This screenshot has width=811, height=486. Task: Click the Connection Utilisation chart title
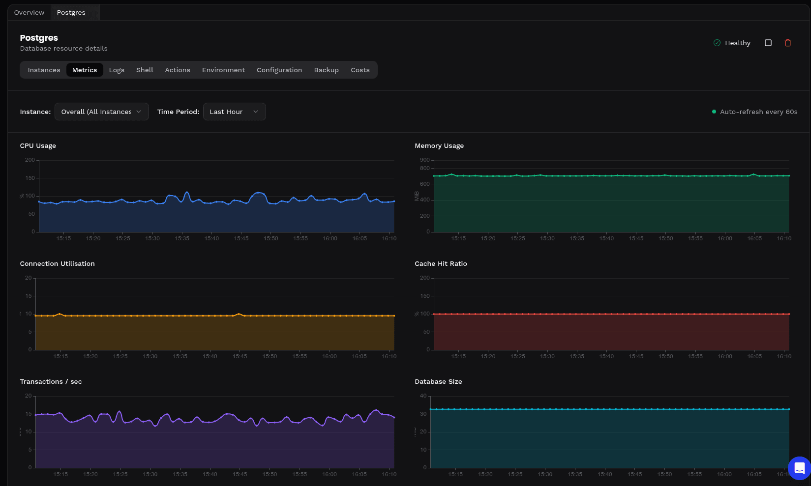coord(58,263)
